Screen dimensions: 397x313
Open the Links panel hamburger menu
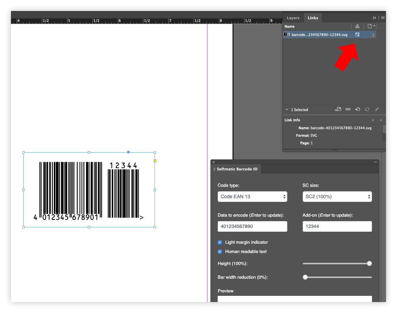click(x=383, y=17)
